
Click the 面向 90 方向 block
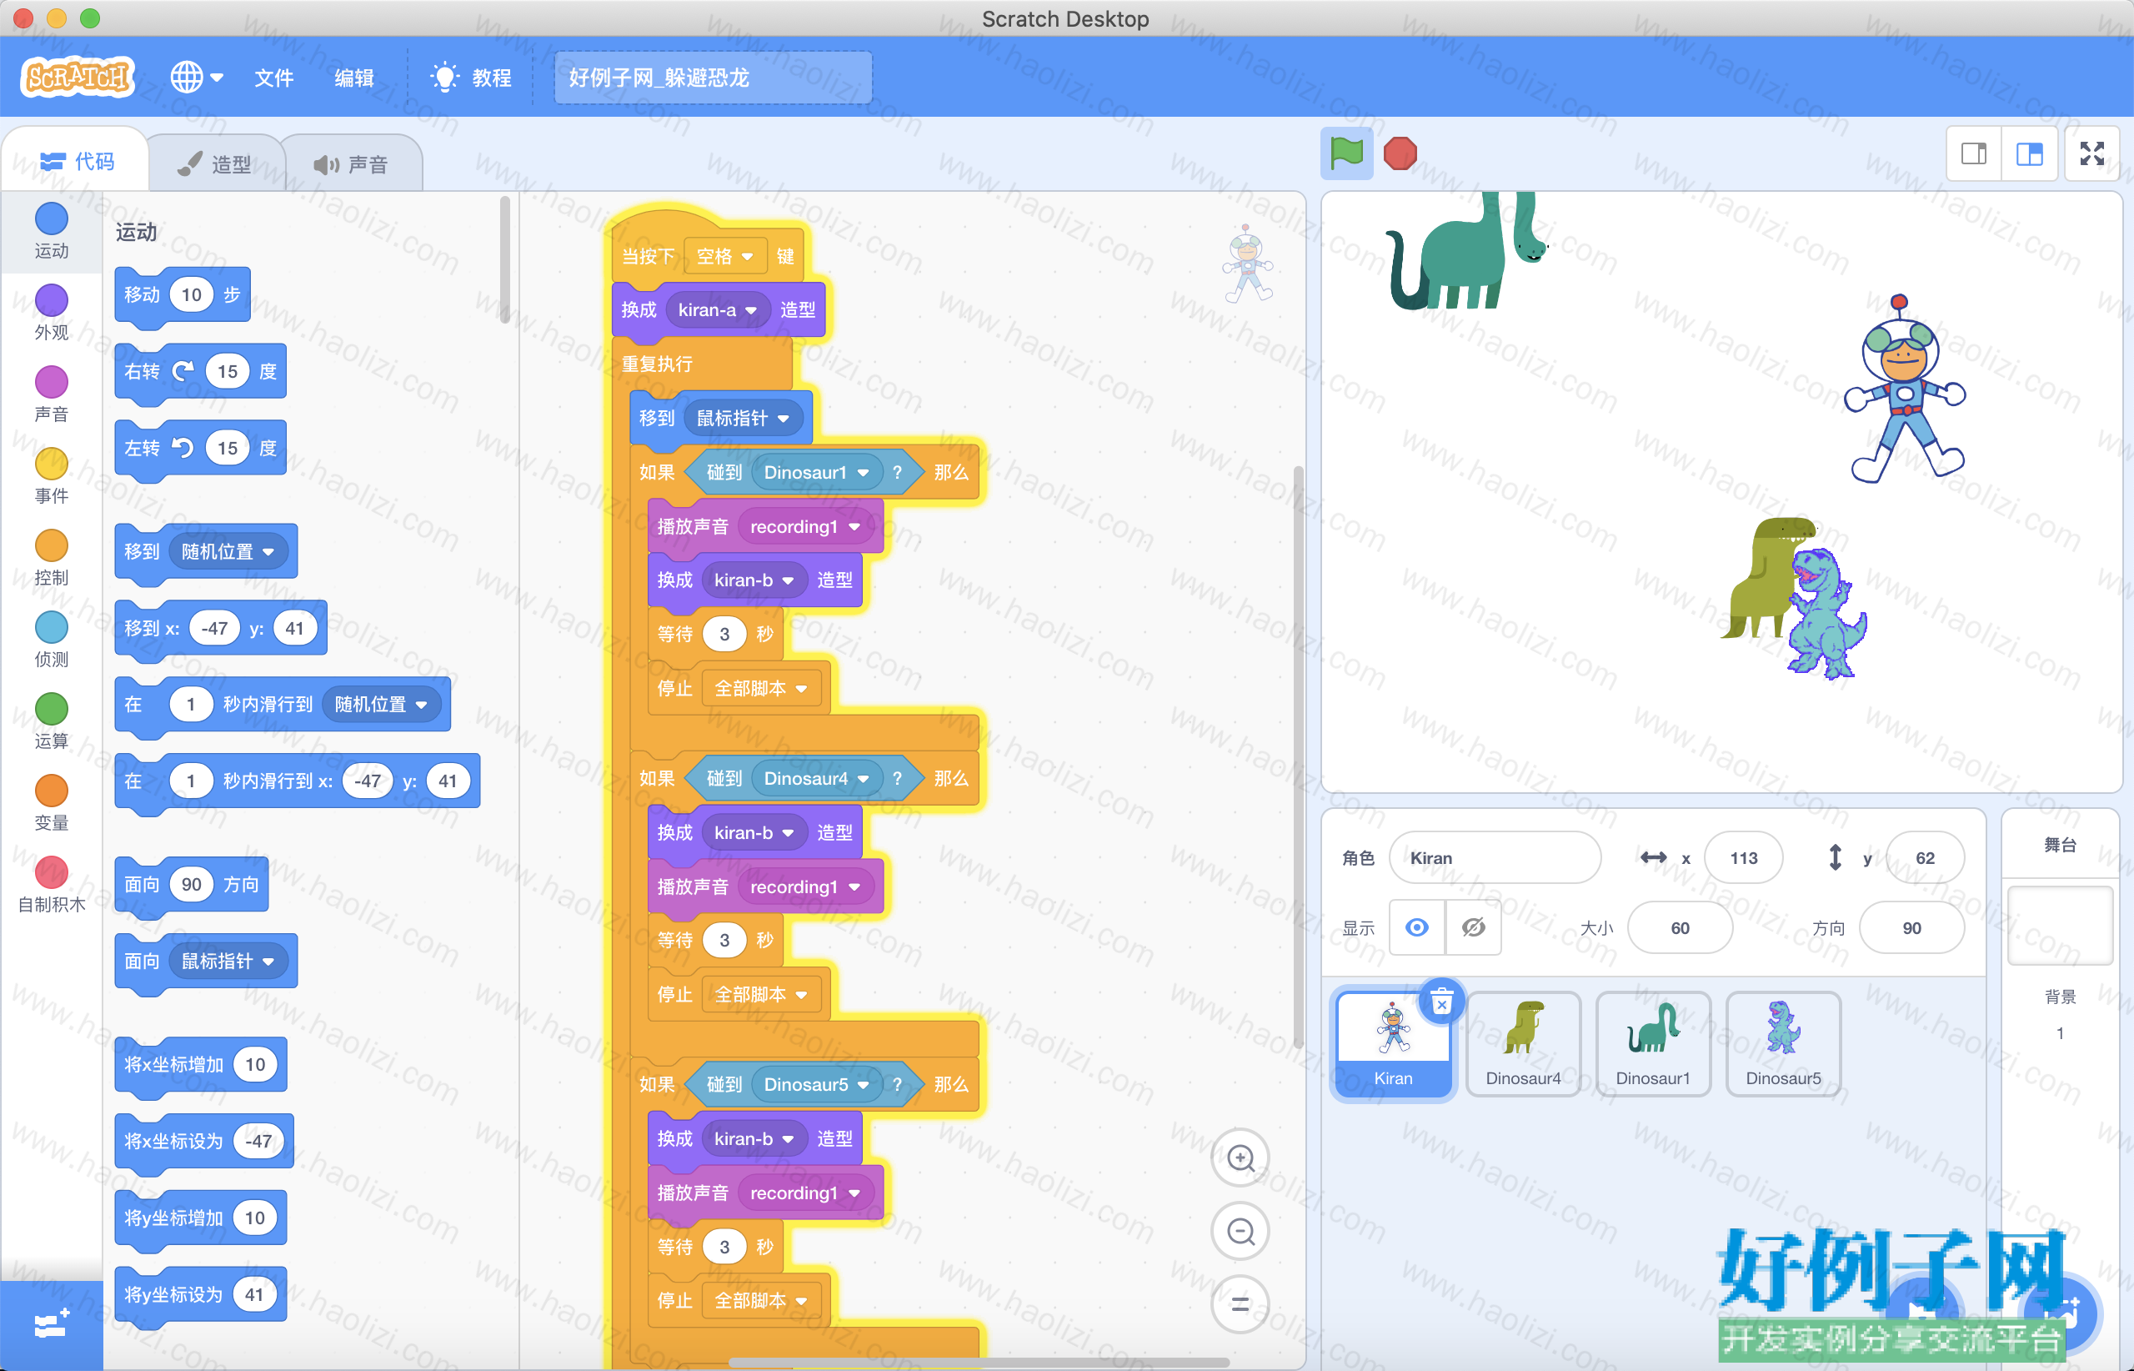tap(192, 885)
